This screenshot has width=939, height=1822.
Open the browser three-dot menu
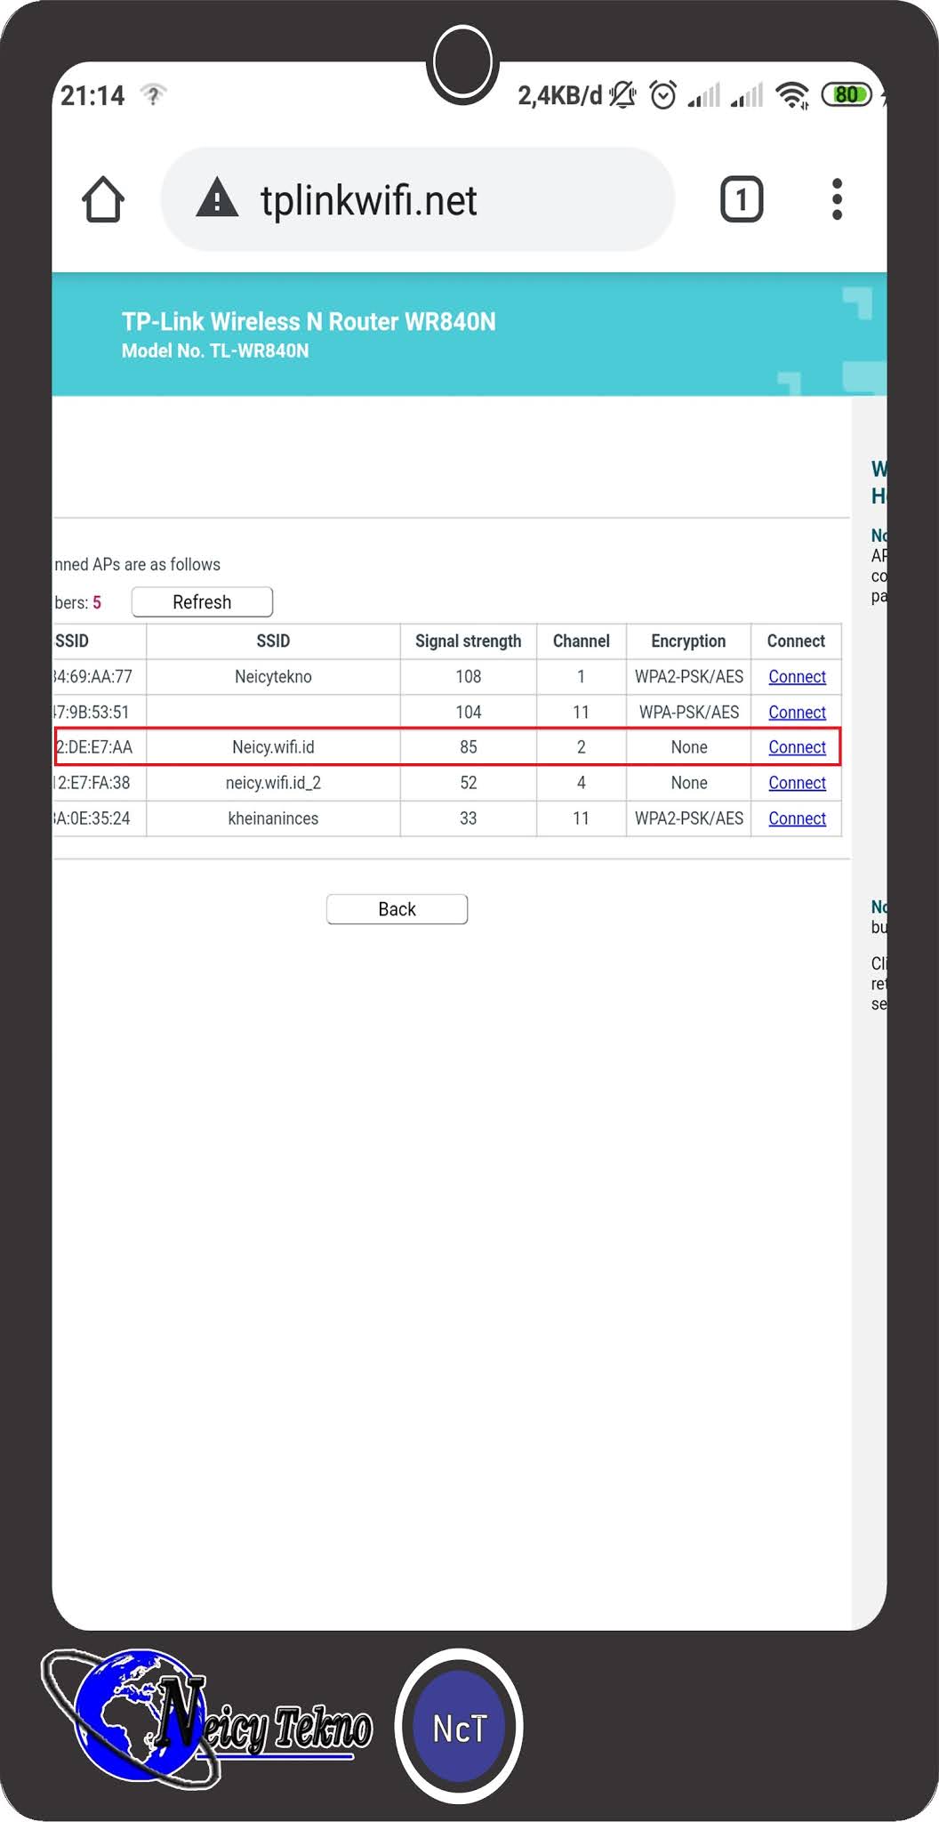[x=837, y=199]
